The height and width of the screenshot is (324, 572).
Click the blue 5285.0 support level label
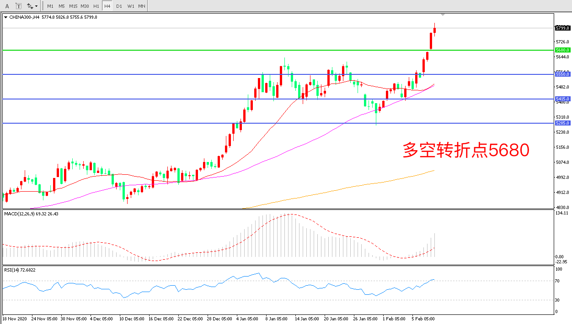click(562, 123)
